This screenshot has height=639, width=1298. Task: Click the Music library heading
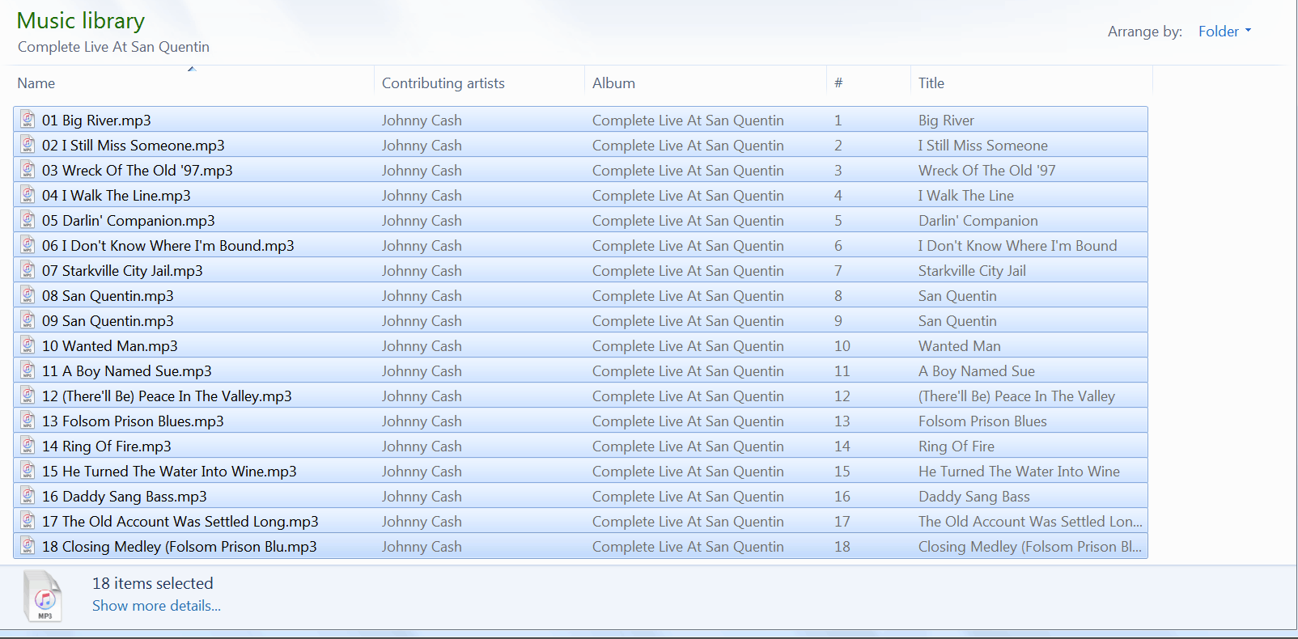tap(81, 21)
